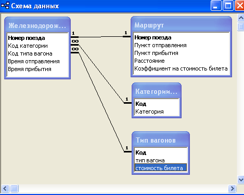The height and width of the screenshot is (195, 244).
Task: Select Номер поезда field in Железнодорож... table
Action: click(37, 38)
